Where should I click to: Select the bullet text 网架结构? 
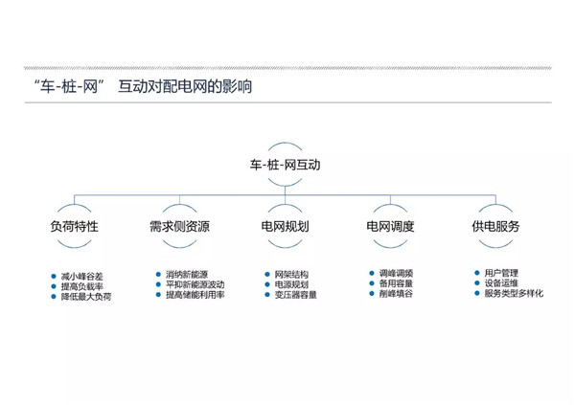point(291,275)
